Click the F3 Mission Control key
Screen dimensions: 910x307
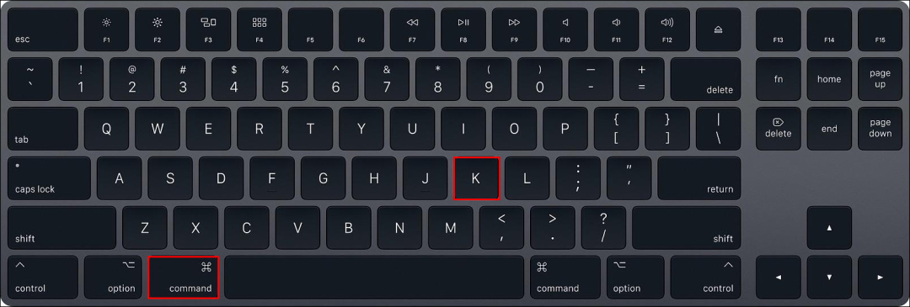[x=208, y=29]
